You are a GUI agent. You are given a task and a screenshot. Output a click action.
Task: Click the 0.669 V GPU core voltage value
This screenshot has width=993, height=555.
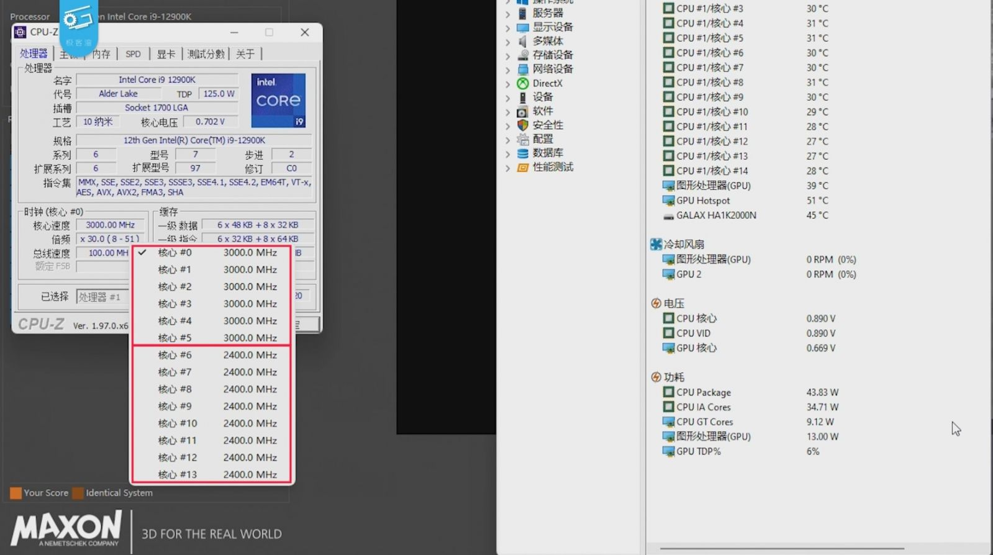tap(821, 348)
